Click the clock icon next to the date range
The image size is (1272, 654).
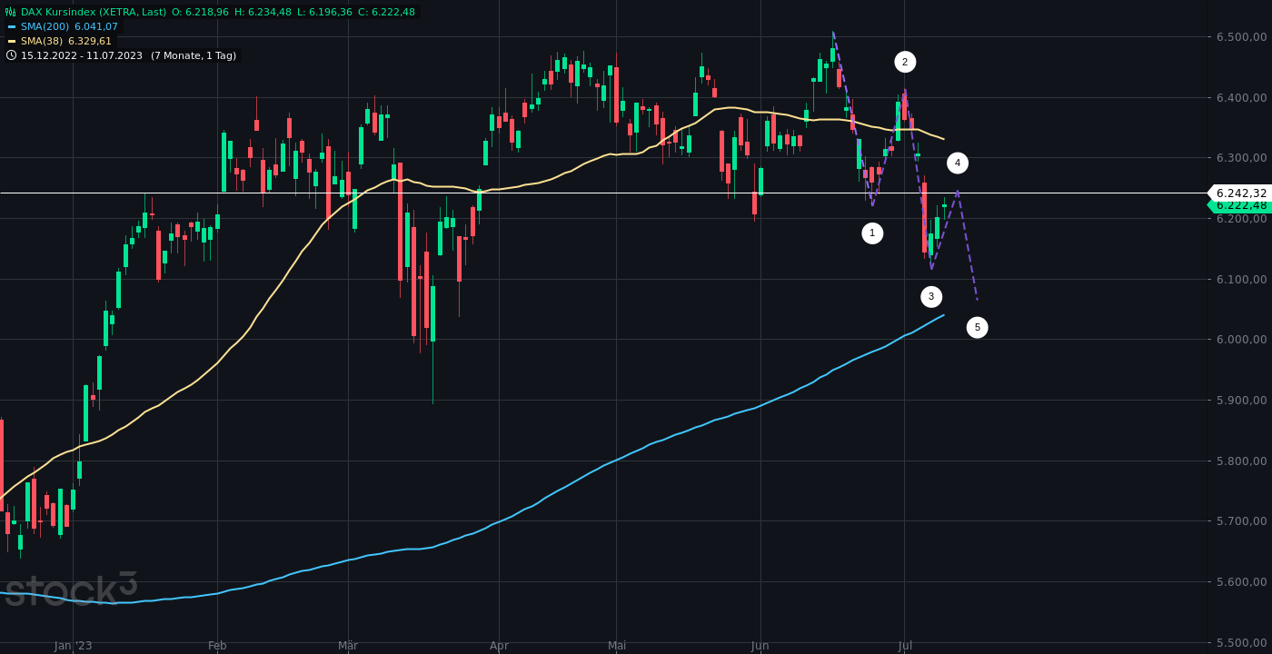11,55
